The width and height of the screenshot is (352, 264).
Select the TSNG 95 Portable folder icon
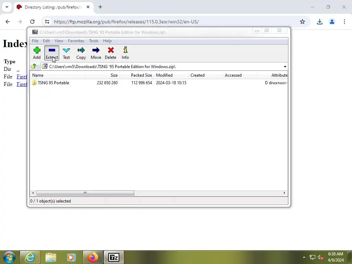[x=34, y=82]
